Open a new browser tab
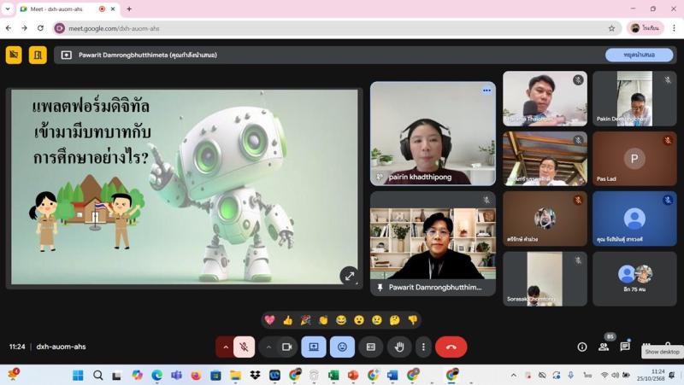Image resolution: width=684 pixels, height=385 pixels. [x=129, y=9]
